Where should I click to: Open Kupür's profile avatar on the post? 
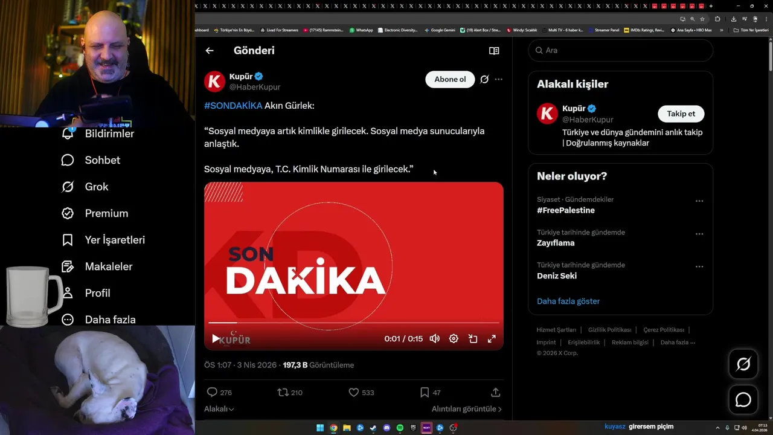click(x=214, y=81)
